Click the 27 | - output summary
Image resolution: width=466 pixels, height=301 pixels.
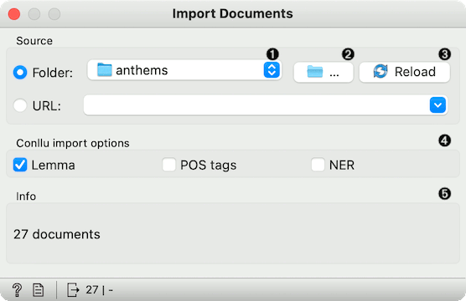[x=99, y=290]
